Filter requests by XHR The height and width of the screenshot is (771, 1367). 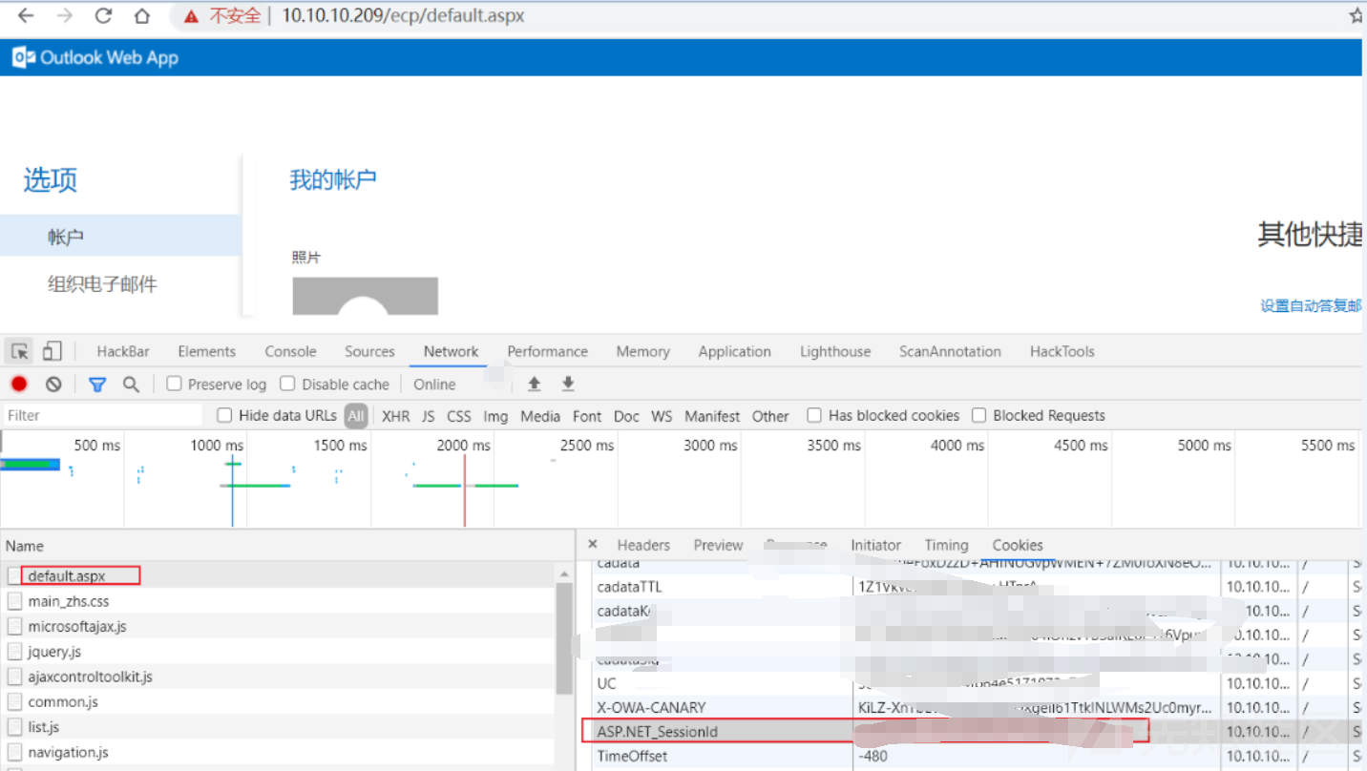pos(395,416)
